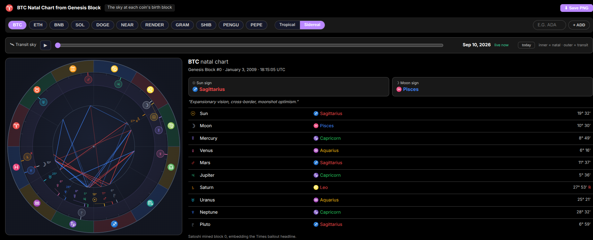The image size is (593, 240).
Task: Click the transit Venus glyph on the outer ring
Action: tap(160, 154)
